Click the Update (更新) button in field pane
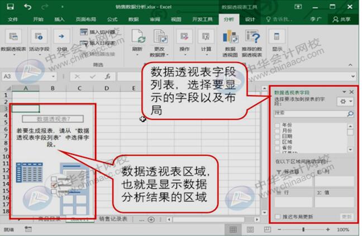 (346, 216)
